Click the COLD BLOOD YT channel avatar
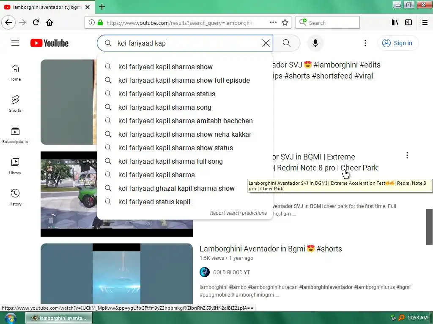Image resolution: width=433 pixels, height=324 pixels. coord(205,272)
